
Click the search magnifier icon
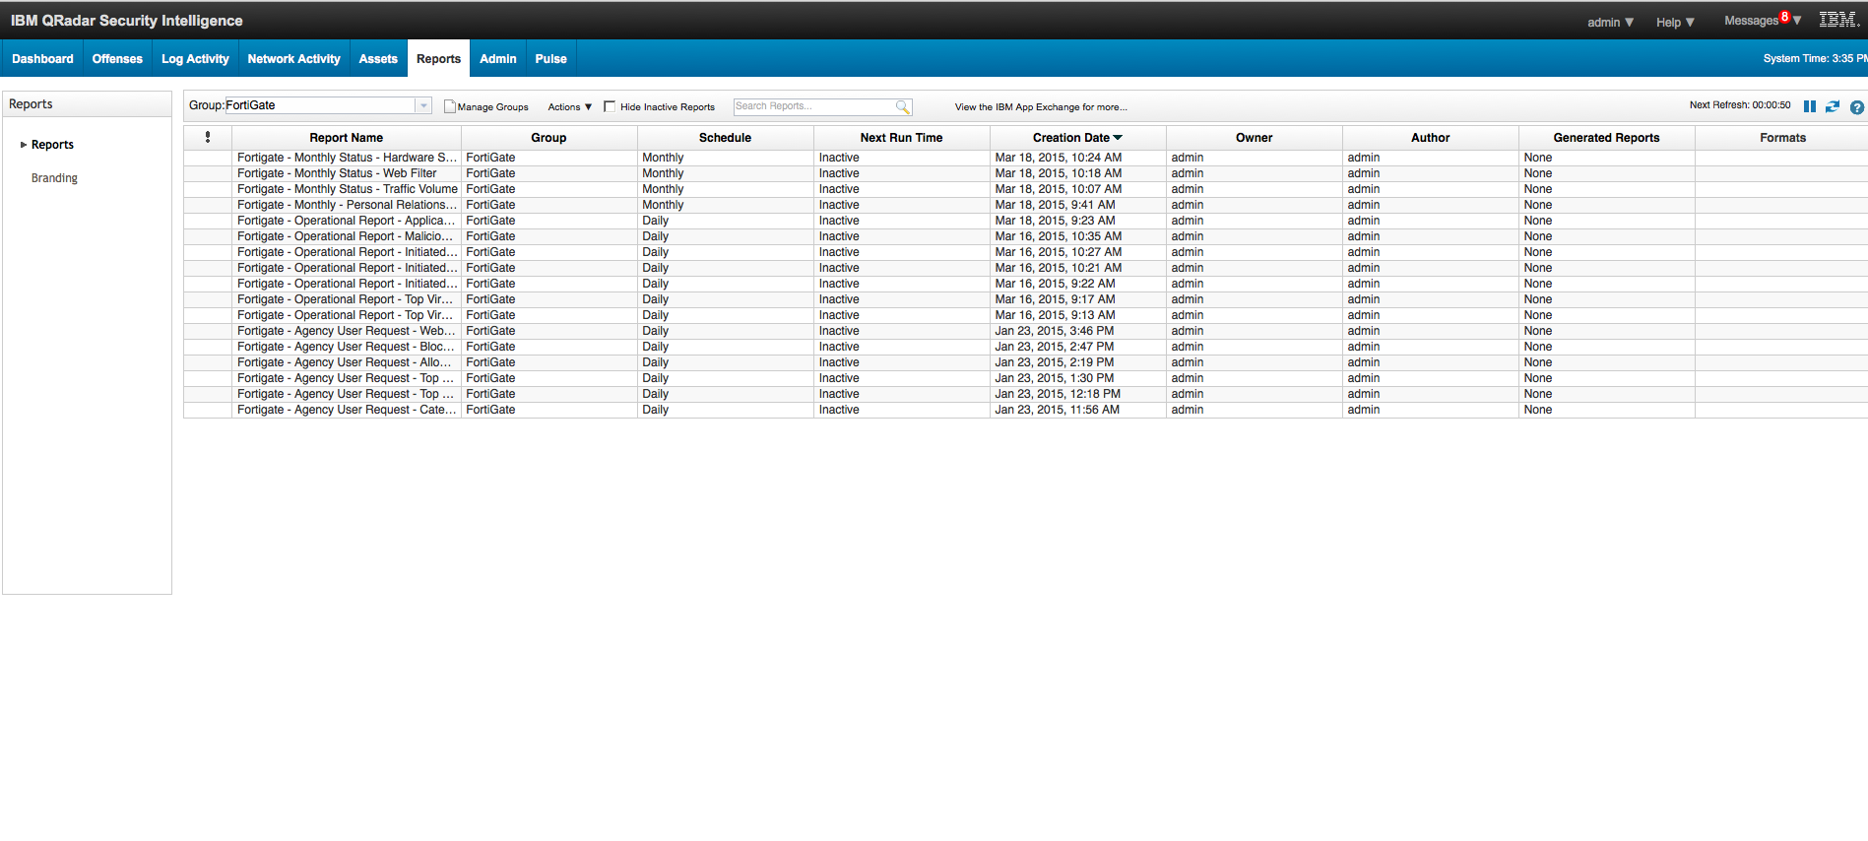click(902, 106)
